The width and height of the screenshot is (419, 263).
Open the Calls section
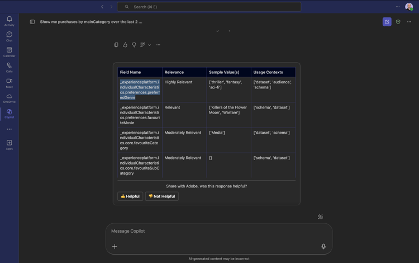pos(9,68)
